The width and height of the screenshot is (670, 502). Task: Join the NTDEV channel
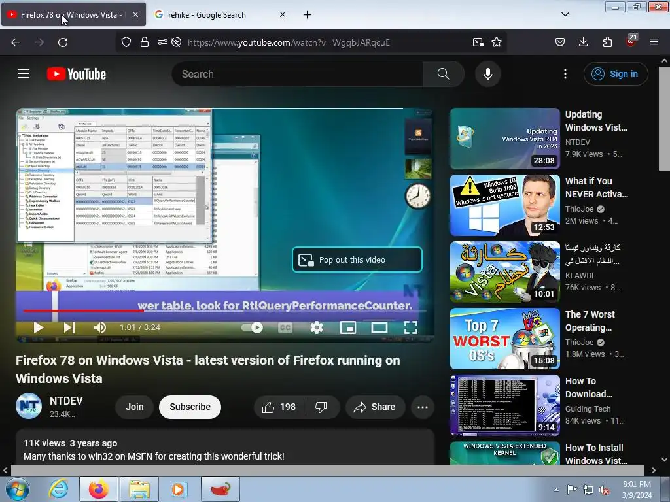[x=135, y=407]
